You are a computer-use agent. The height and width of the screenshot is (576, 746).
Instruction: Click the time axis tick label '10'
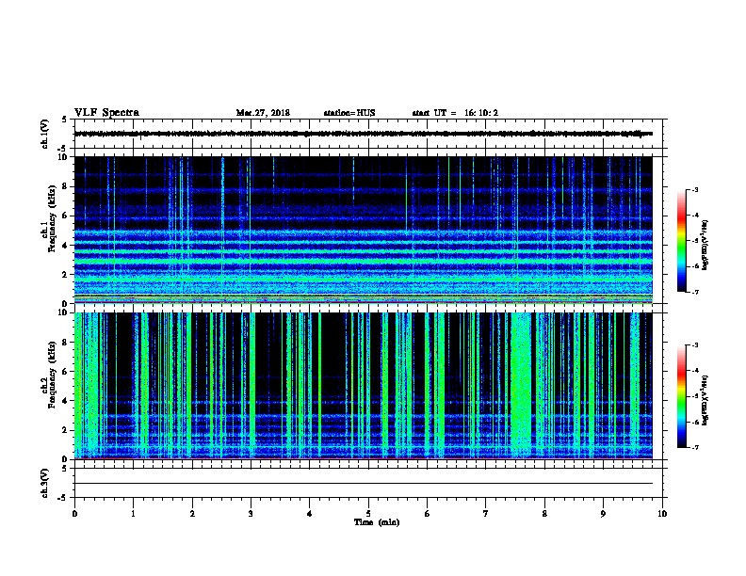coord(662,514)
